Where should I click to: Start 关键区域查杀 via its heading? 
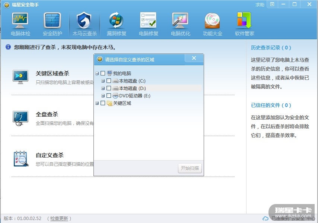coord(53,73)
